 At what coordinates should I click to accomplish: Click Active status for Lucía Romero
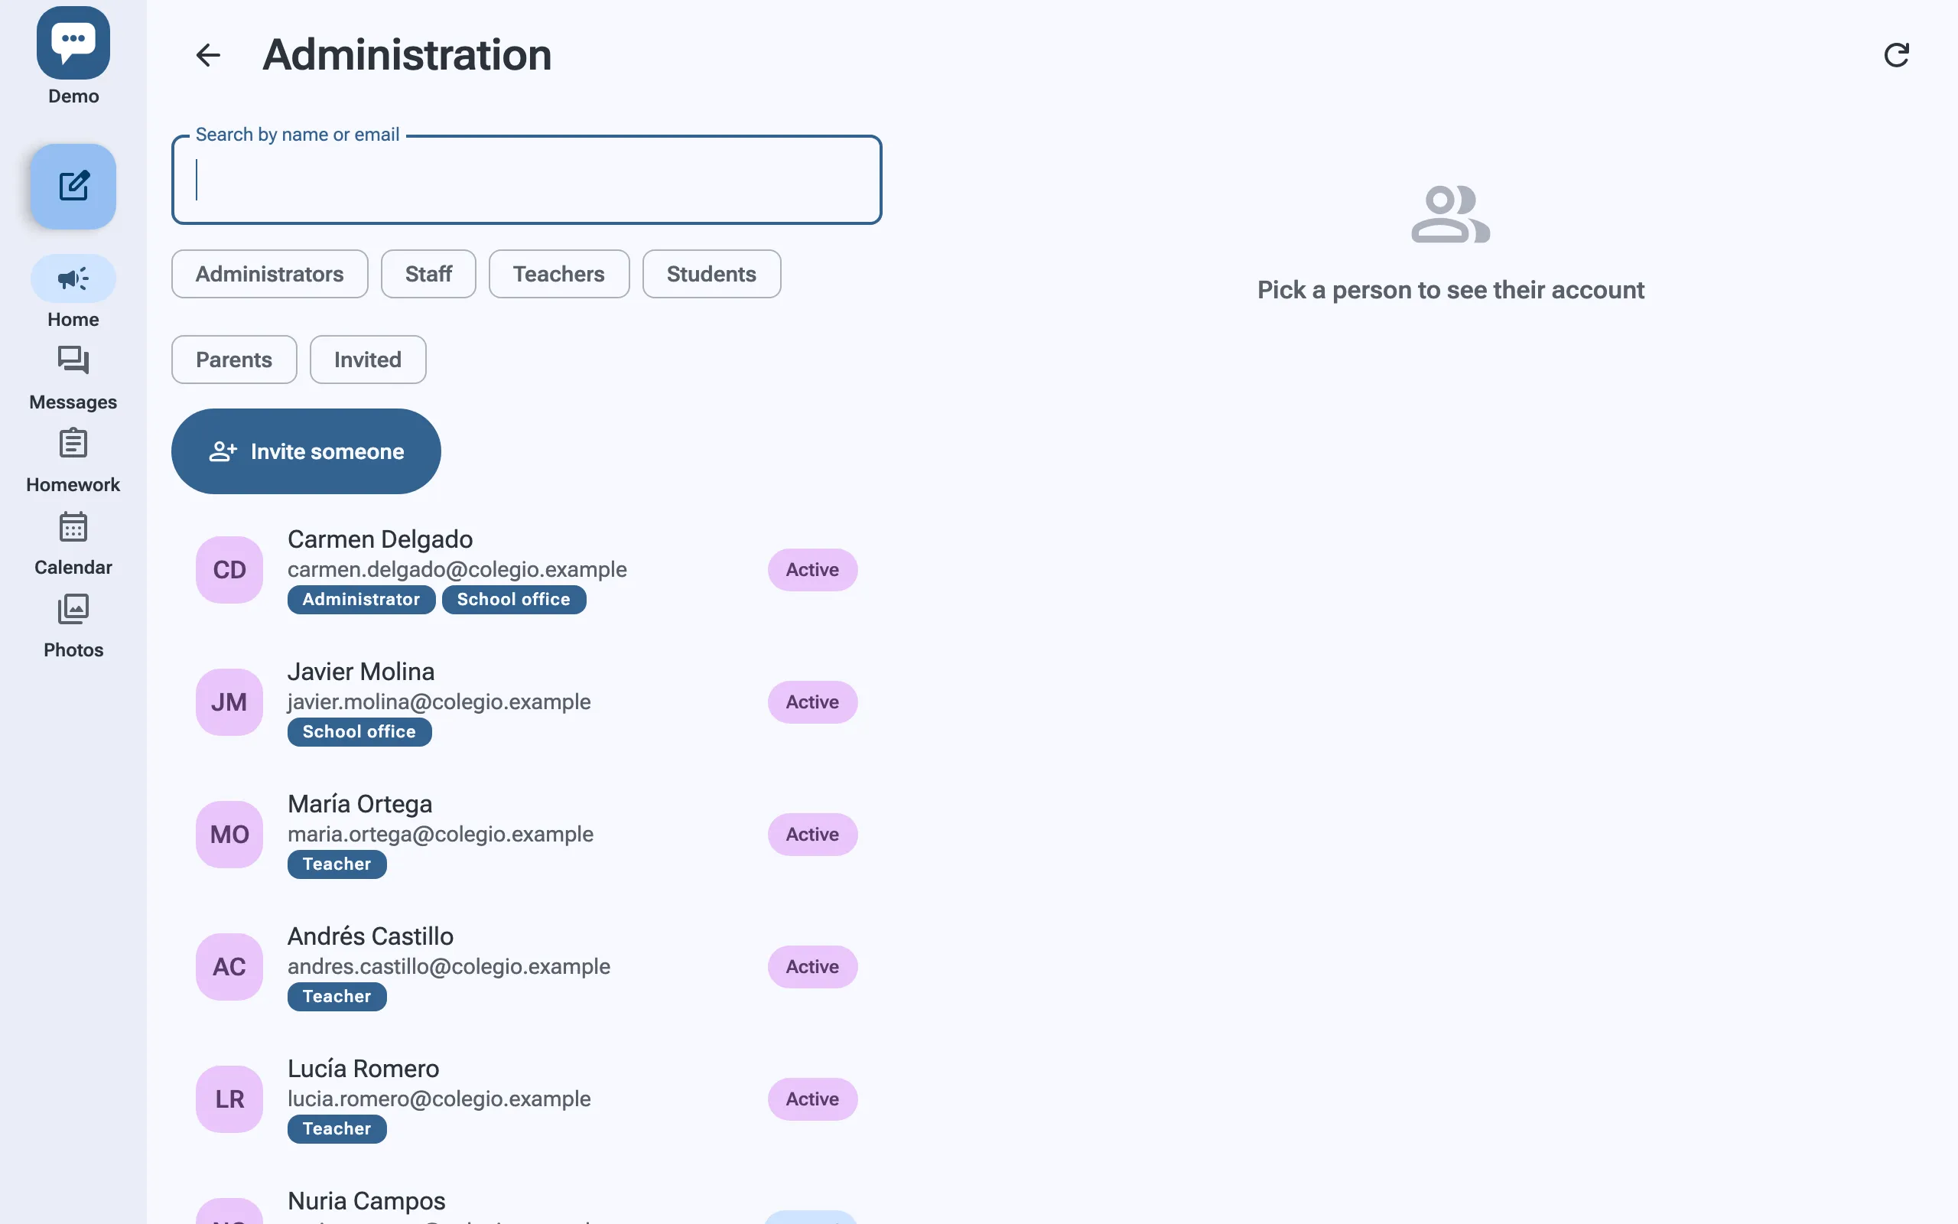pos(812,1099)
